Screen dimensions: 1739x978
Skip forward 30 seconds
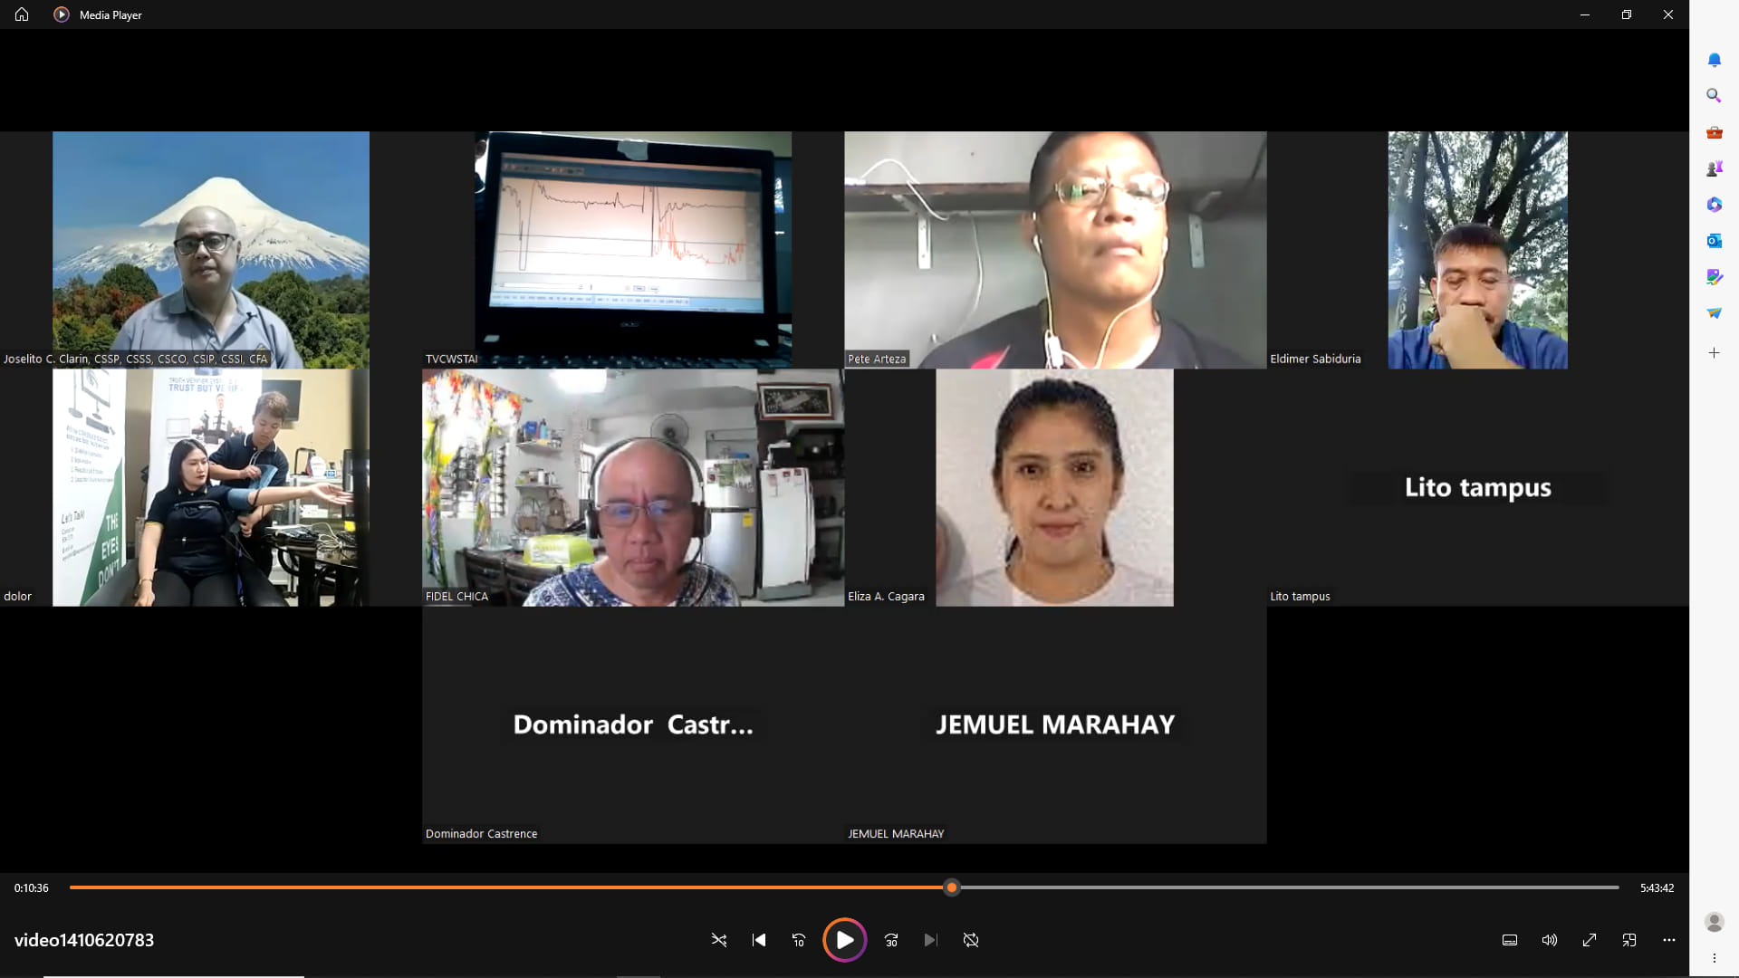[891, 940]
